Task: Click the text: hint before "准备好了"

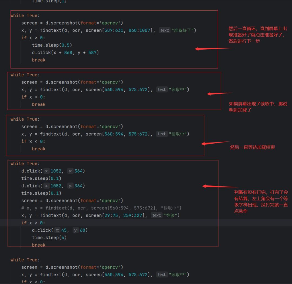Action: click(x=165, y=30)
